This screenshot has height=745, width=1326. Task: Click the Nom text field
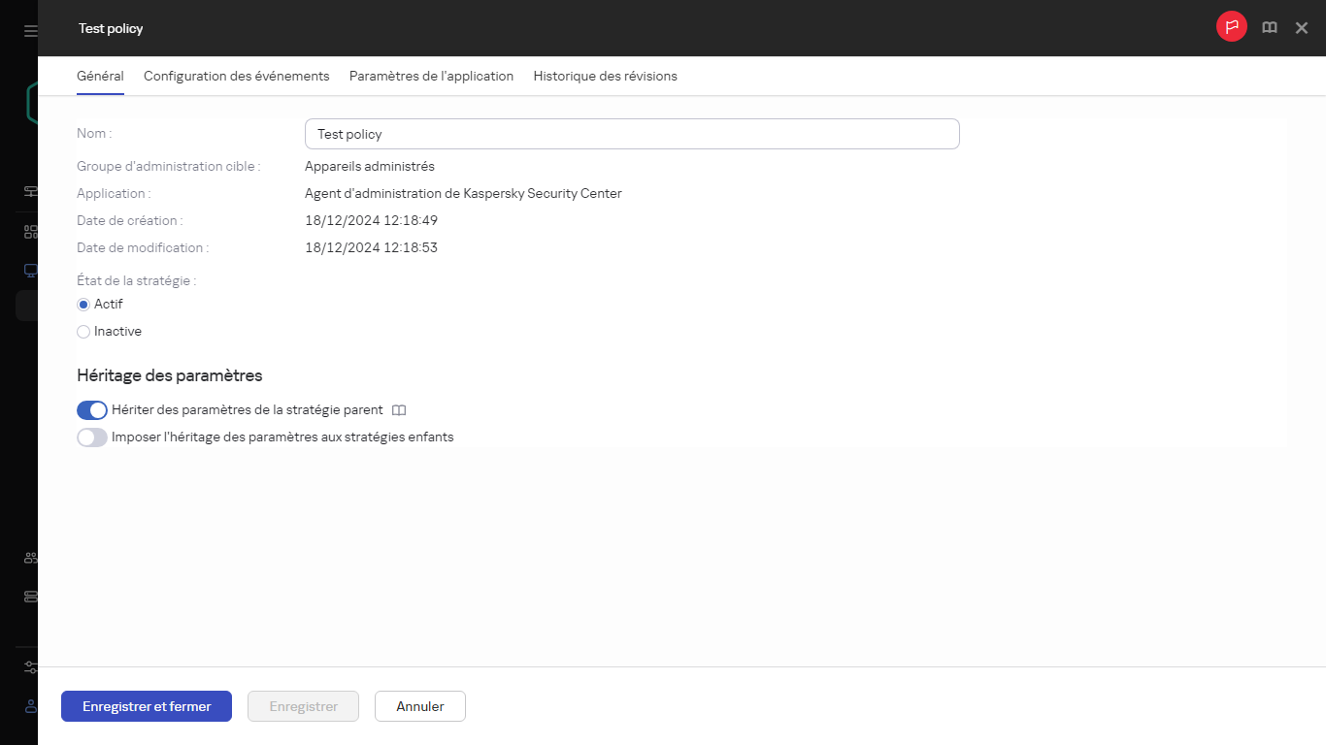[x=631, y=134]
